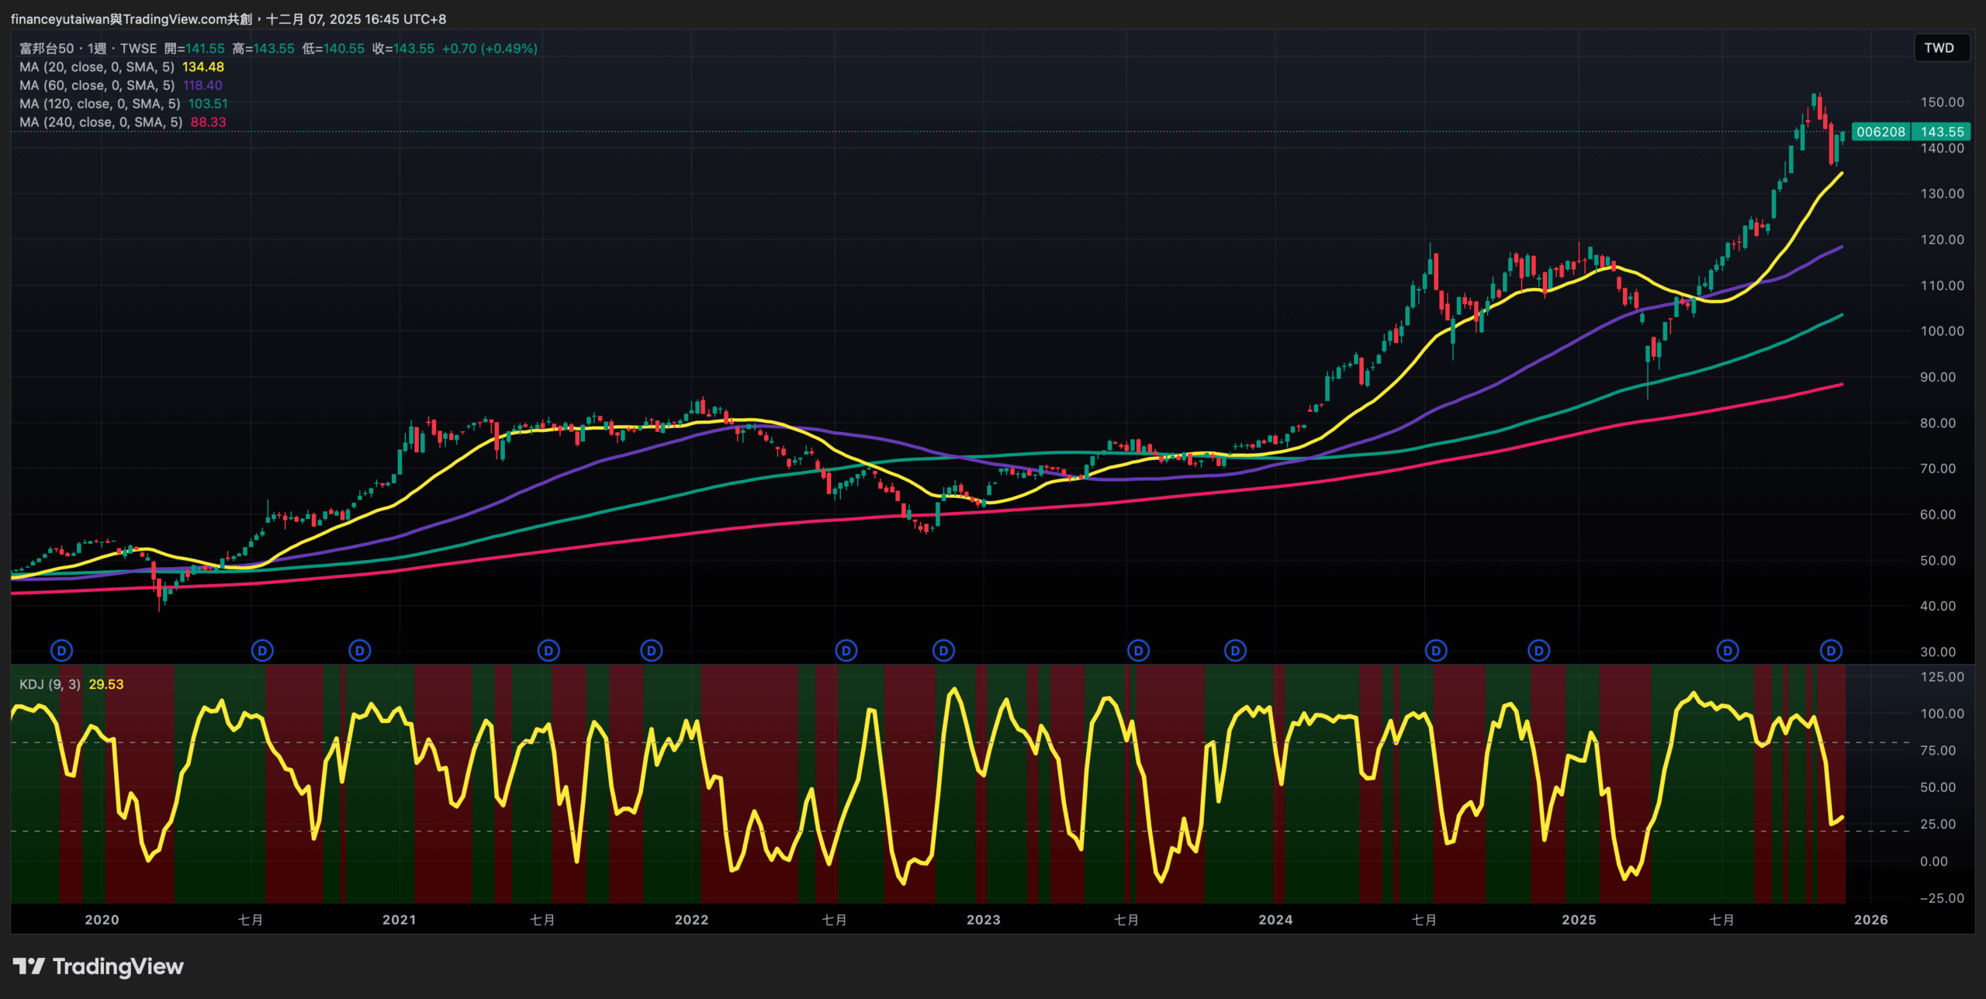Click dividend marker above July 2025
The width and height of the screenshot is (1986, 999).
[x=1728, y=651]
